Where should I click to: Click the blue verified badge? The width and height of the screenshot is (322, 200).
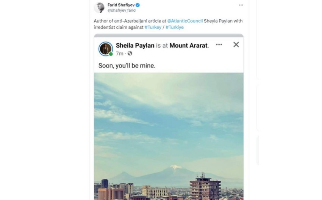point(138,5)
